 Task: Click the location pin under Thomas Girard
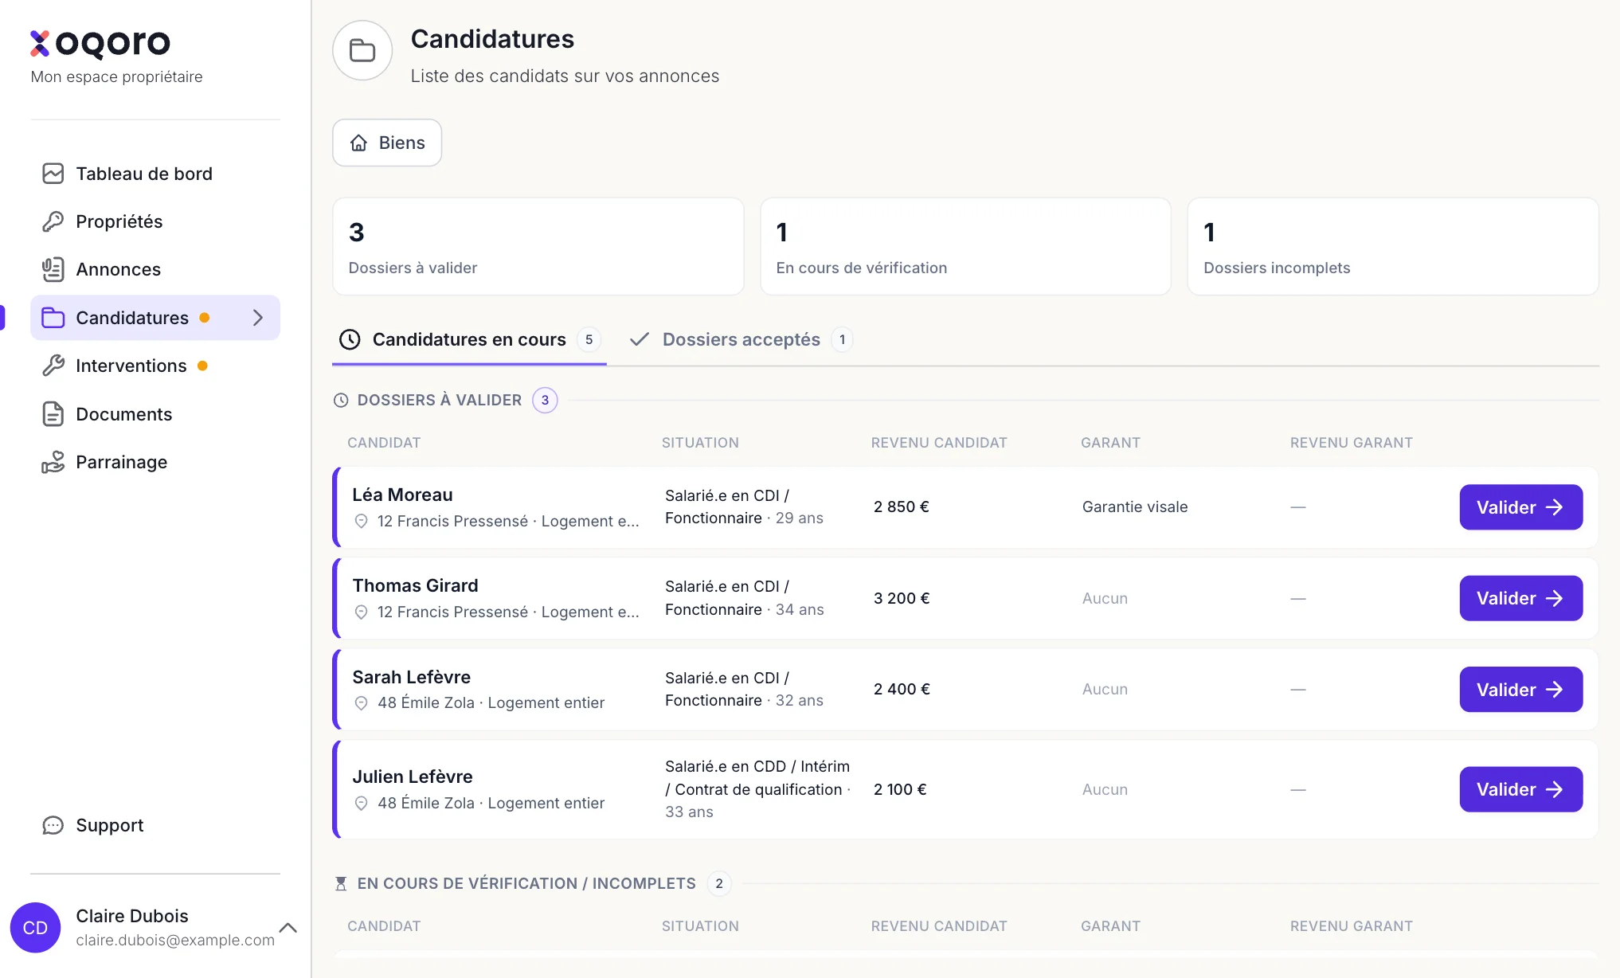pyautogui.click(x=361, y=612)
